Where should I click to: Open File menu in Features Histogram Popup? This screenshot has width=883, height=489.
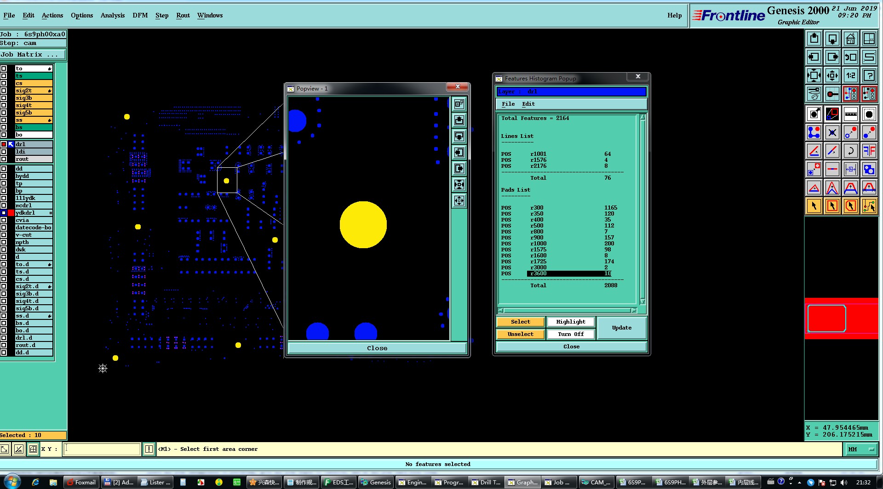(x=508, y=104)
